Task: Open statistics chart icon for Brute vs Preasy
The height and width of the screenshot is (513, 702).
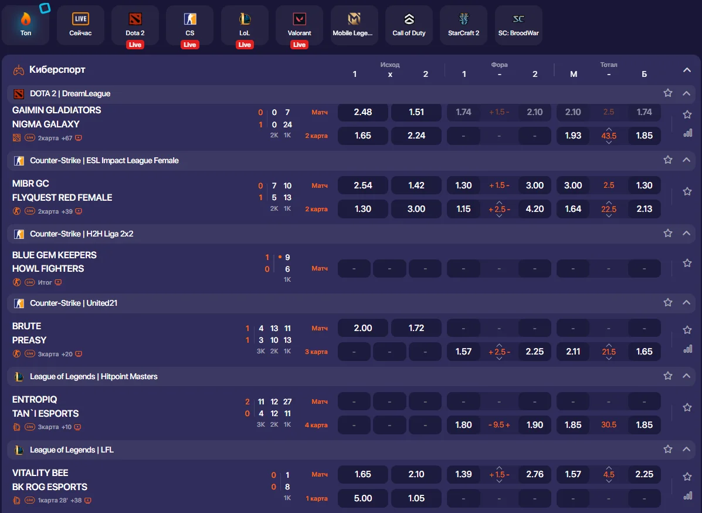Action: [x=687, y=349]
